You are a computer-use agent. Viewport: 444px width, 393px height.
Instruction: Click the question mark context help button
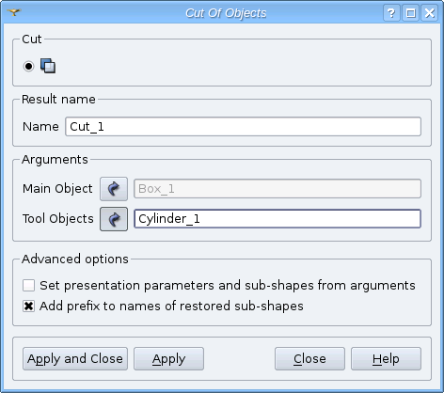coord(391,13)
